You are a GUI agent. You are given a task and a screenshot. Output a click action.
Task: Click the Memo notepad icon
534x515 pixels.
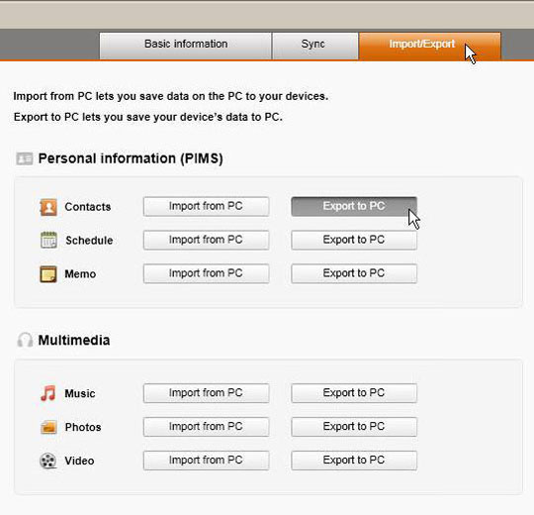click(x=48, y=274)
